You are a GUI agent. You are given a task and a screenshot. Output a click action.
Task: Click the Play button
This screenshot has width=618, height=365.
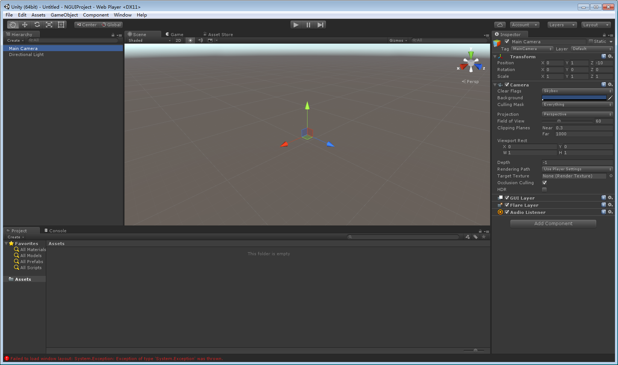(296, 25)
